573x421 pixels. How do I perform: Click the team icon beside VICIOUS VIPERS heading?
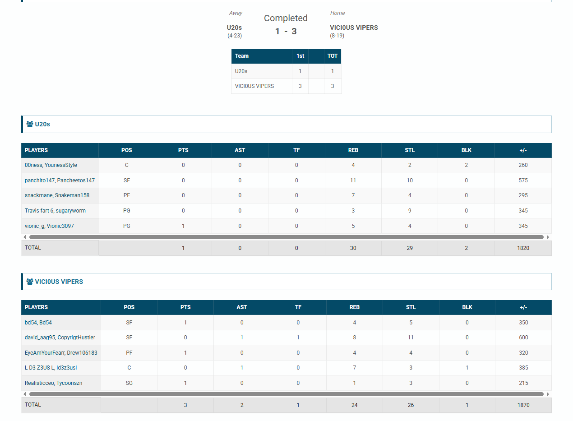(x=30, y=282)
